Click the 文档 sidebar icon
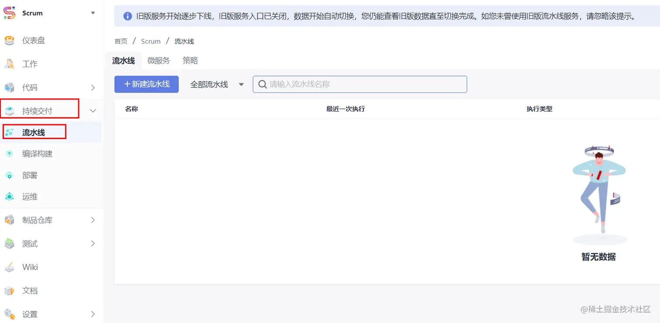Screen dimensions: 660x323 coord(9,291)
